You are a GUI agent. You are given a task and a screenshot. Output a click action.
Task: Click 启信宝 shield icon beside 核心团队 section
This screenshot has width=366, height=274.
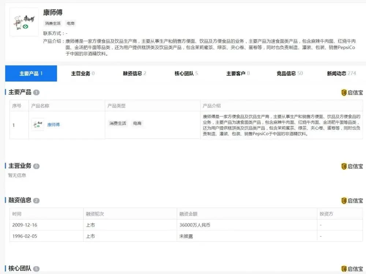344,269
